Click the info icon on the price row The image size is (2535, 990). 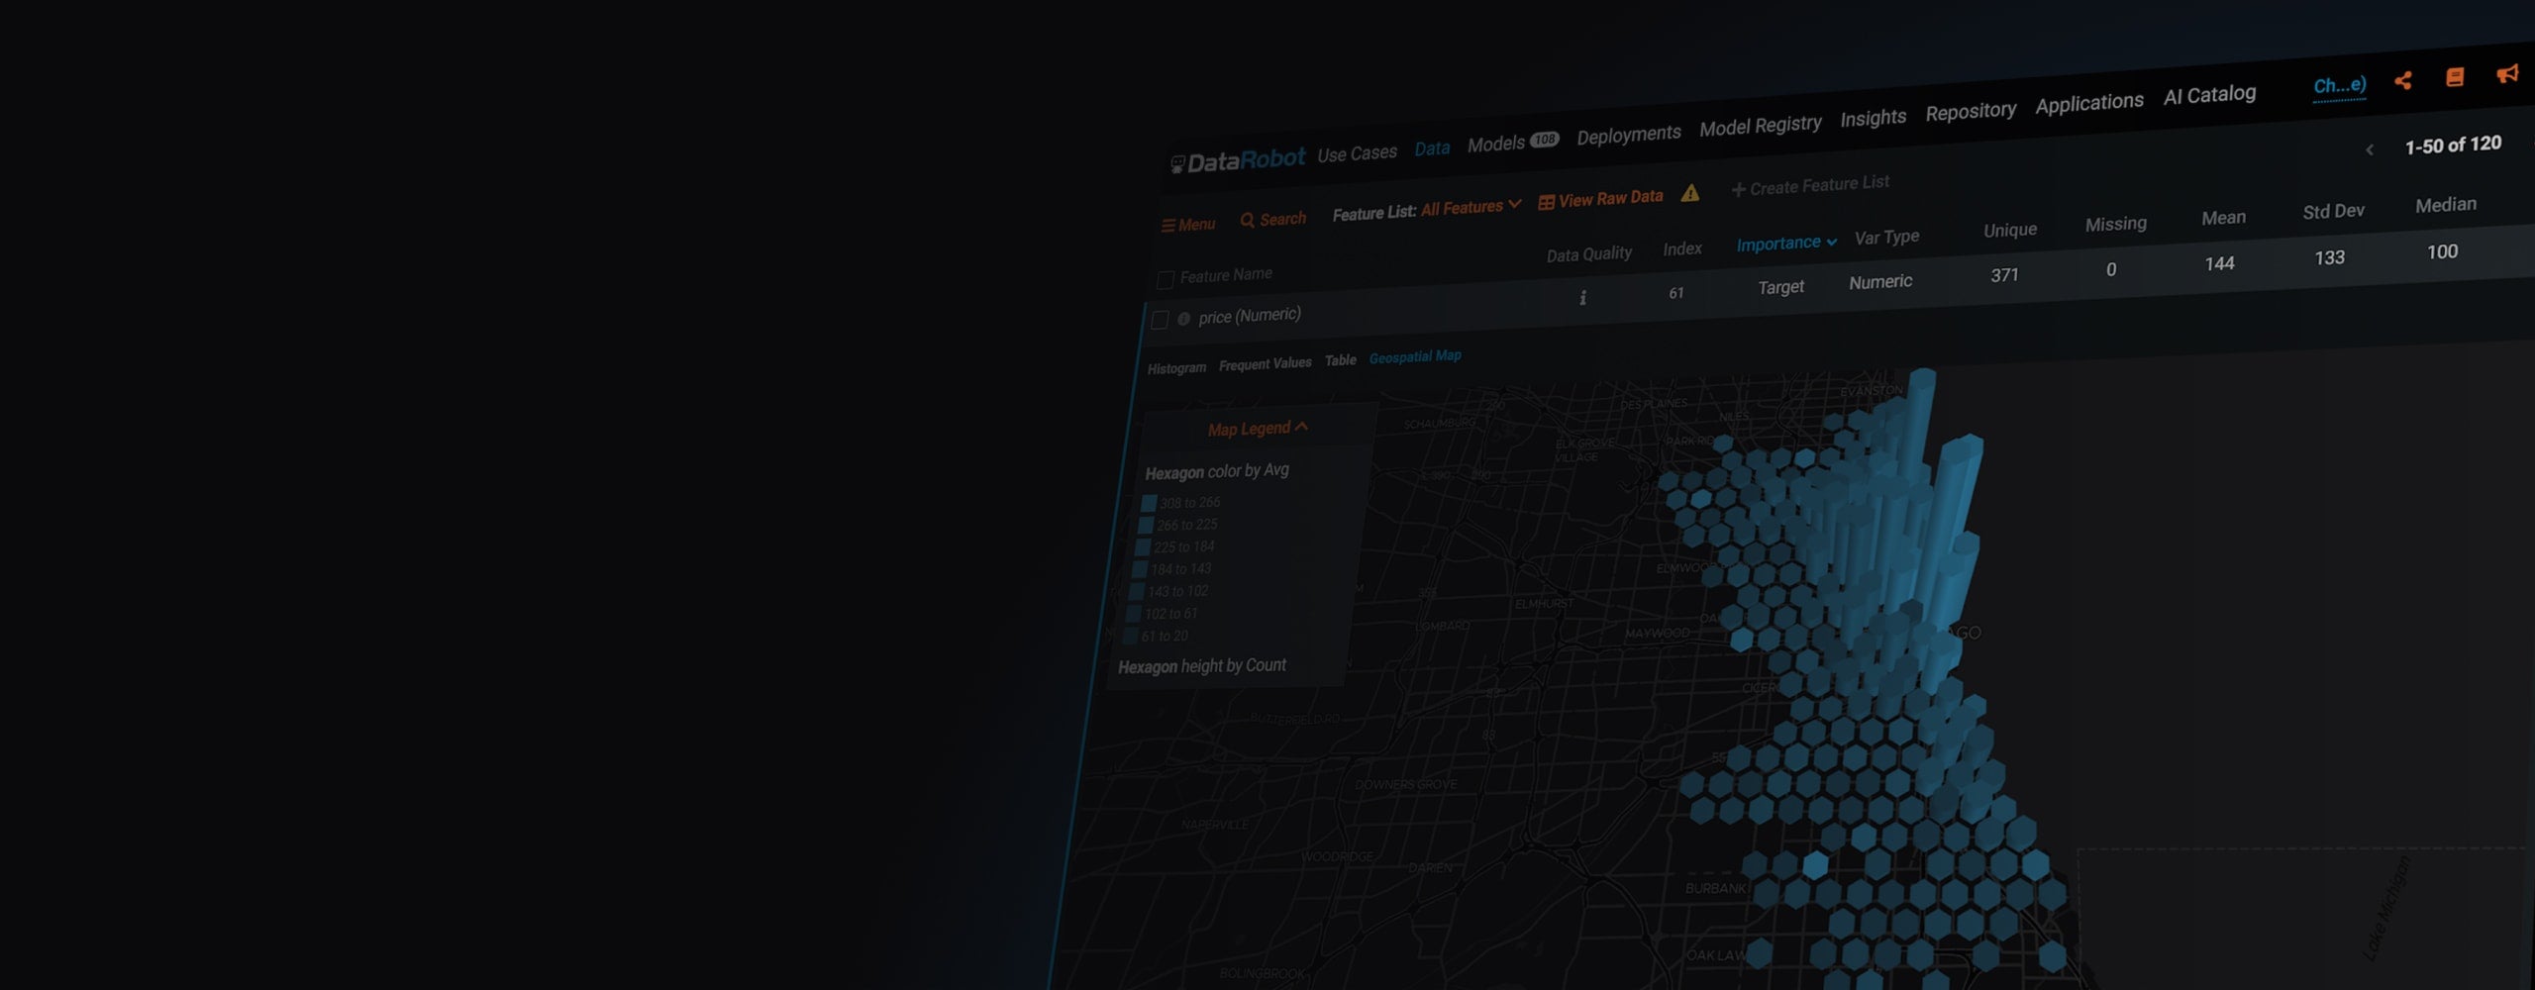pyautogui.click(x=1184, y=317)
